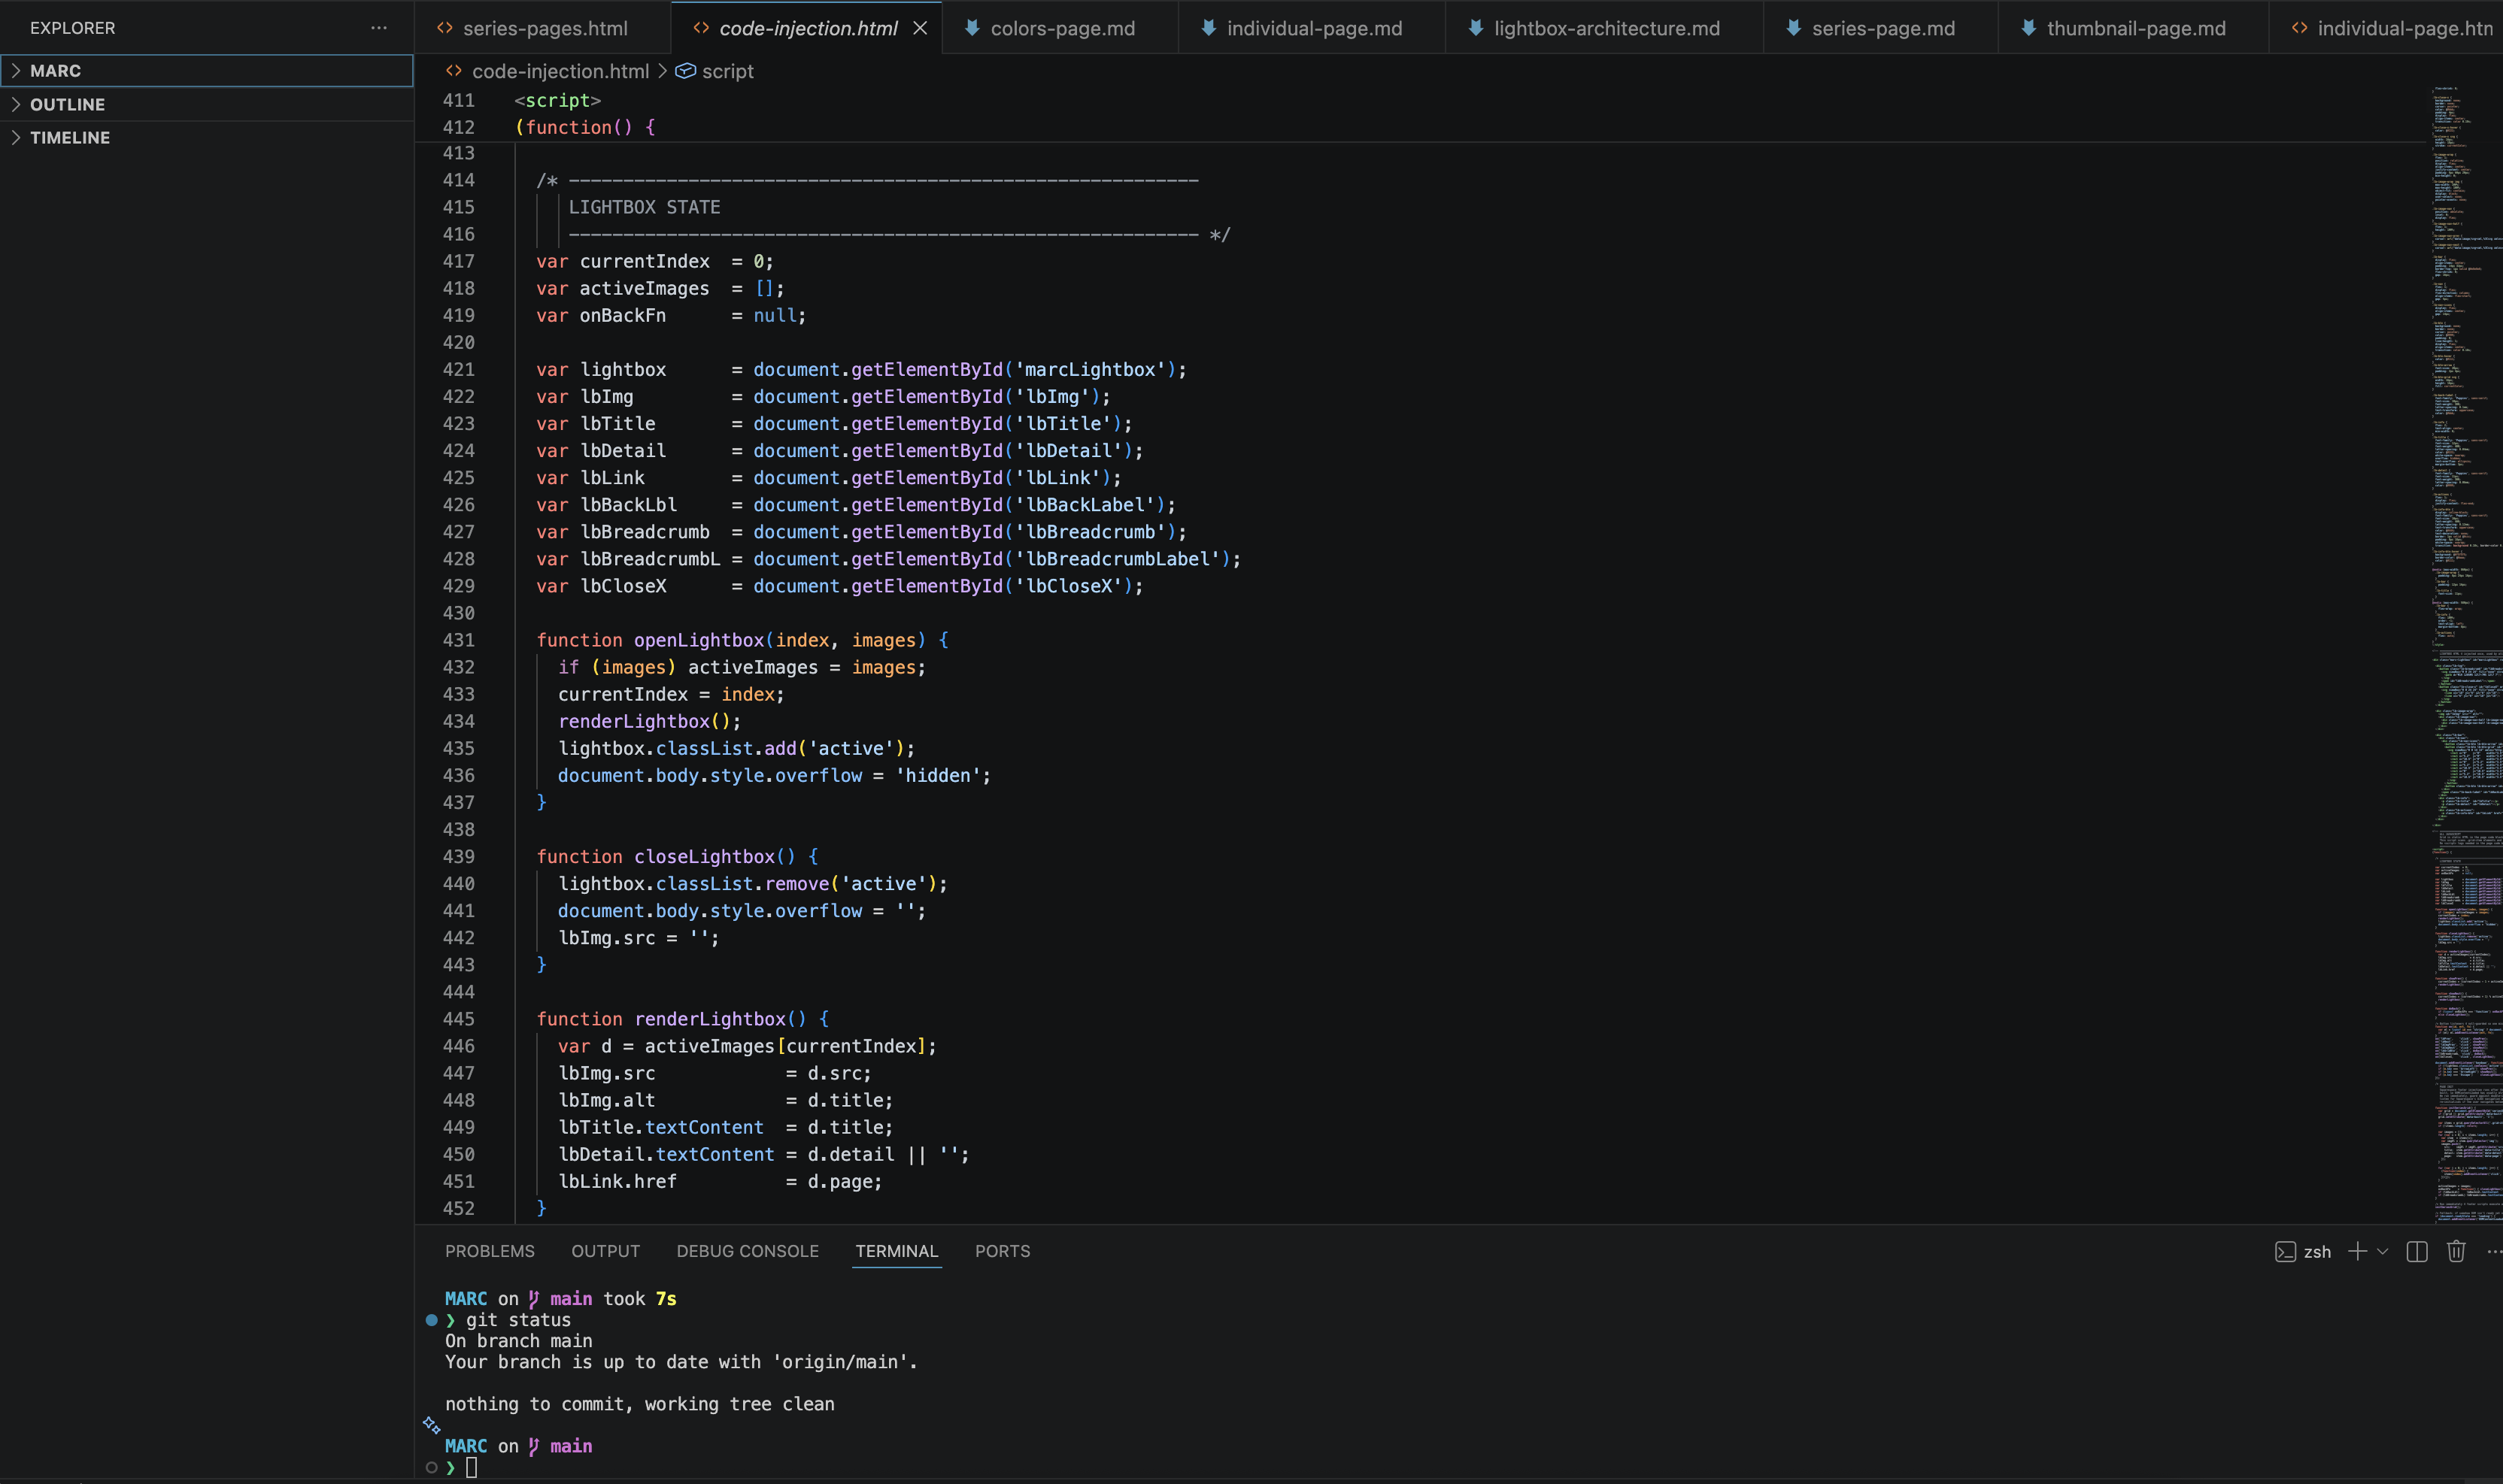
Task: Click 'nothing to commit' terminal line
Action: (639, 1404)
